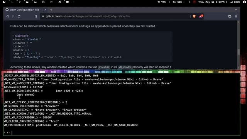Image resolution: width=247 pixels, height=139 pixels.
Task: Switch to the floppy disk workspace tag
Action: pos(43,2)
